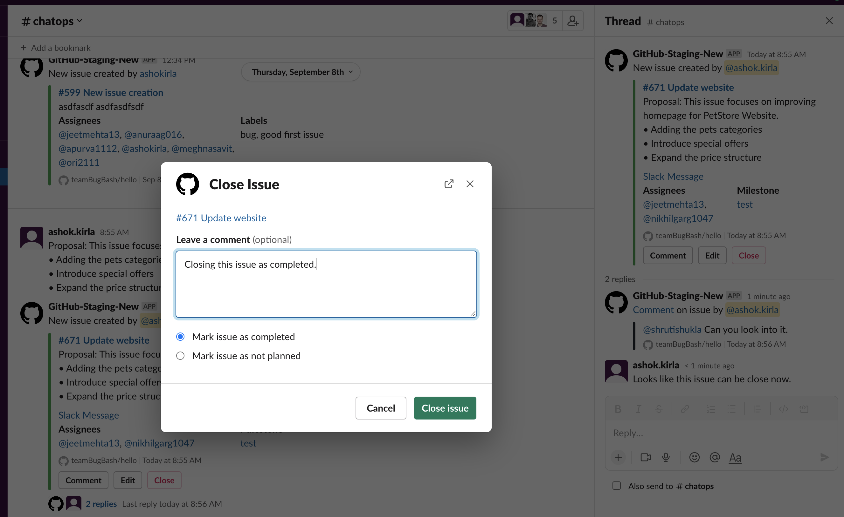
Task: Click the green Close issue button
Action: click(445, 408)
